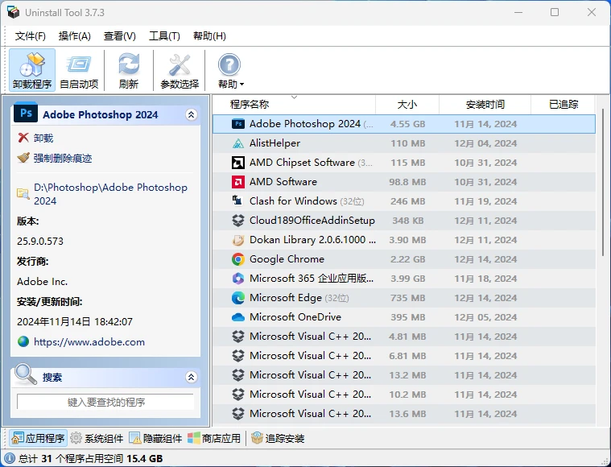Click the AlistHelper program icon
This screenshot has height=467, width=611.
(238, 143)
